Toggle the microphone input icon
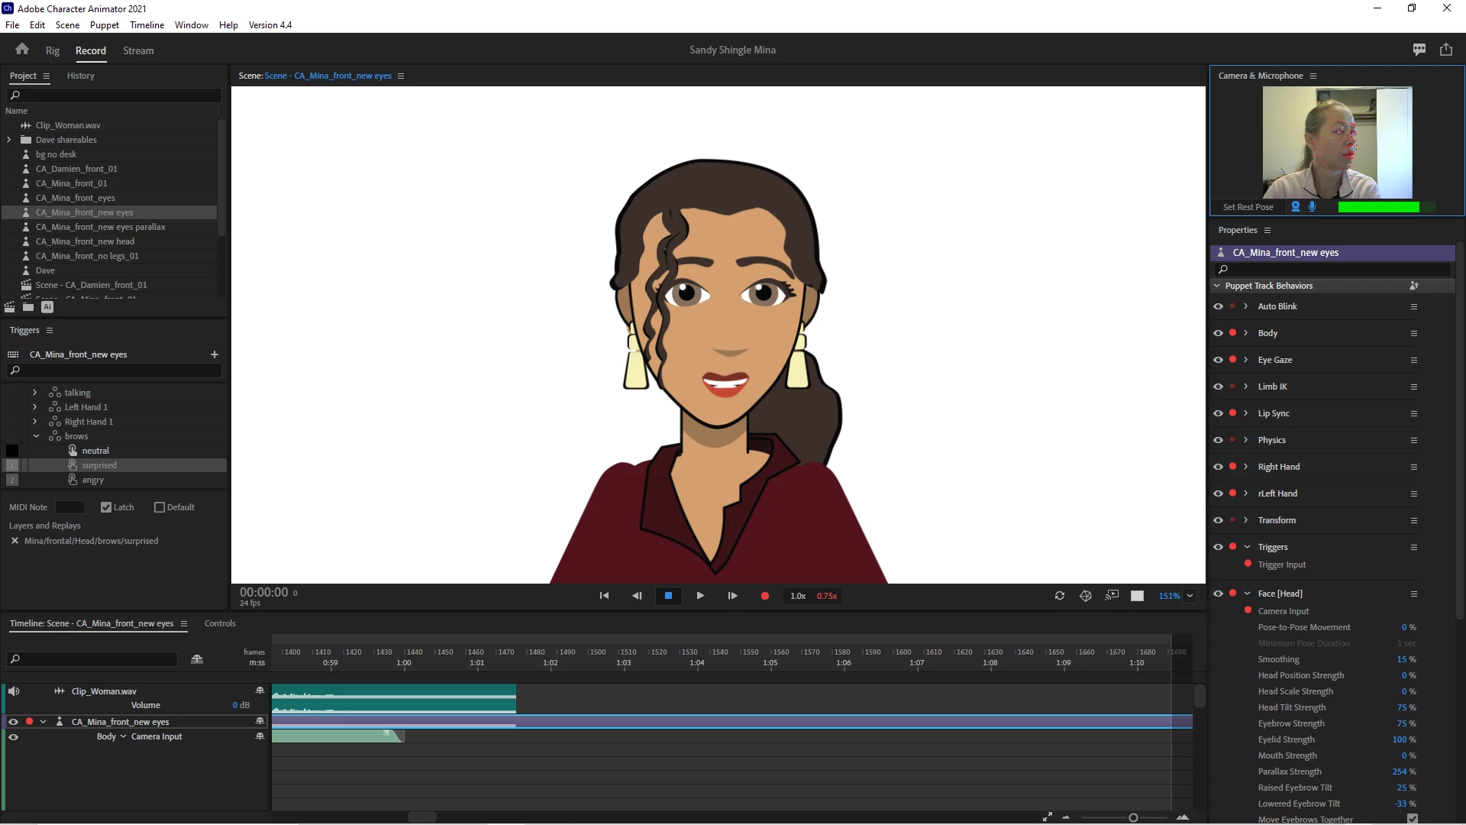 tap(1312, 207)
